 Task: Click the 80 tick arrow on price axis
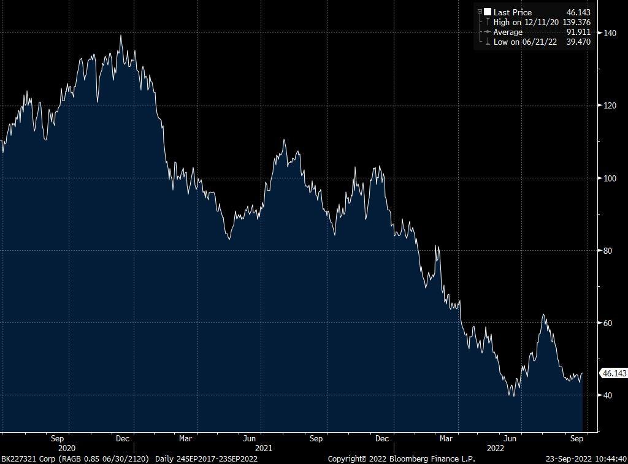coord(600,250)
